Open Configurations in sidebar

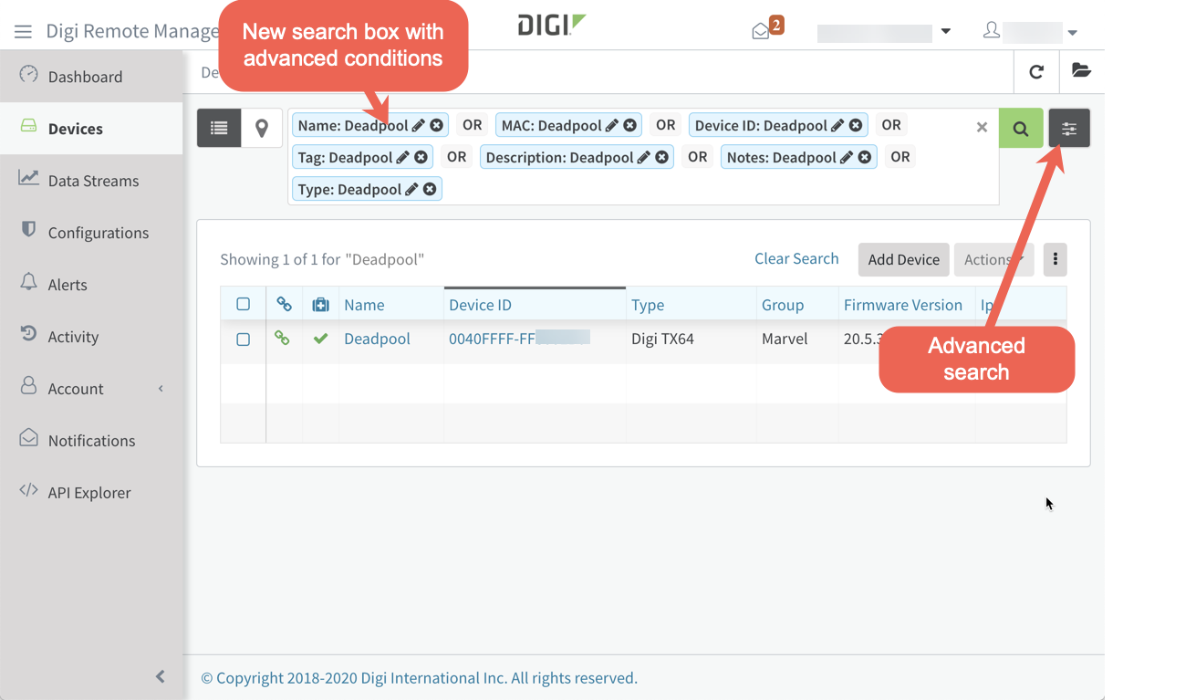tap(91, 232)
